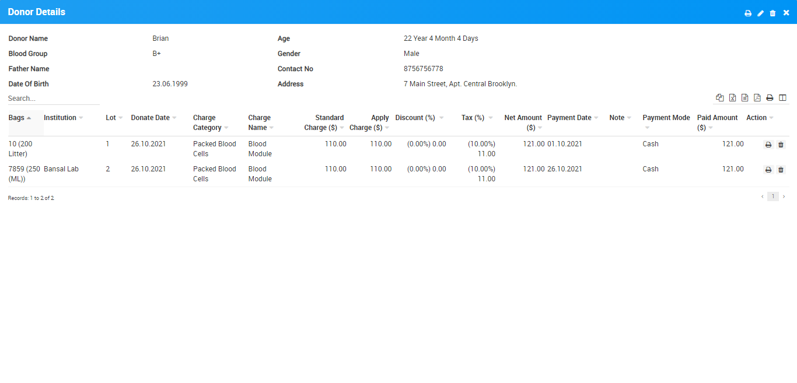Viewport: 797px width, 383px height.
Task: Export the table as CSV file
Action: pos(744,98)
